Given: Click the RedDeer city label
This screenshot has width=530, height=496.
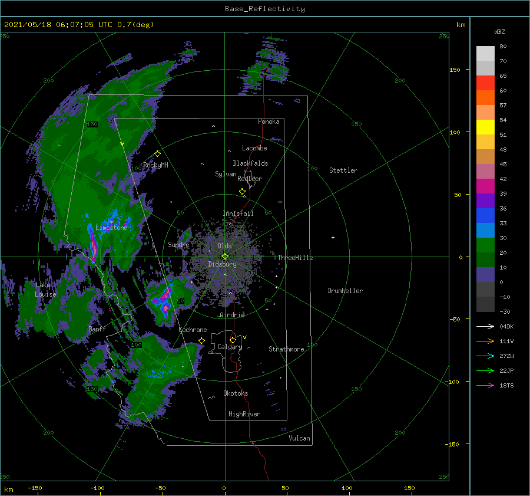Looking at the screenshot, I should pos(250,179).
